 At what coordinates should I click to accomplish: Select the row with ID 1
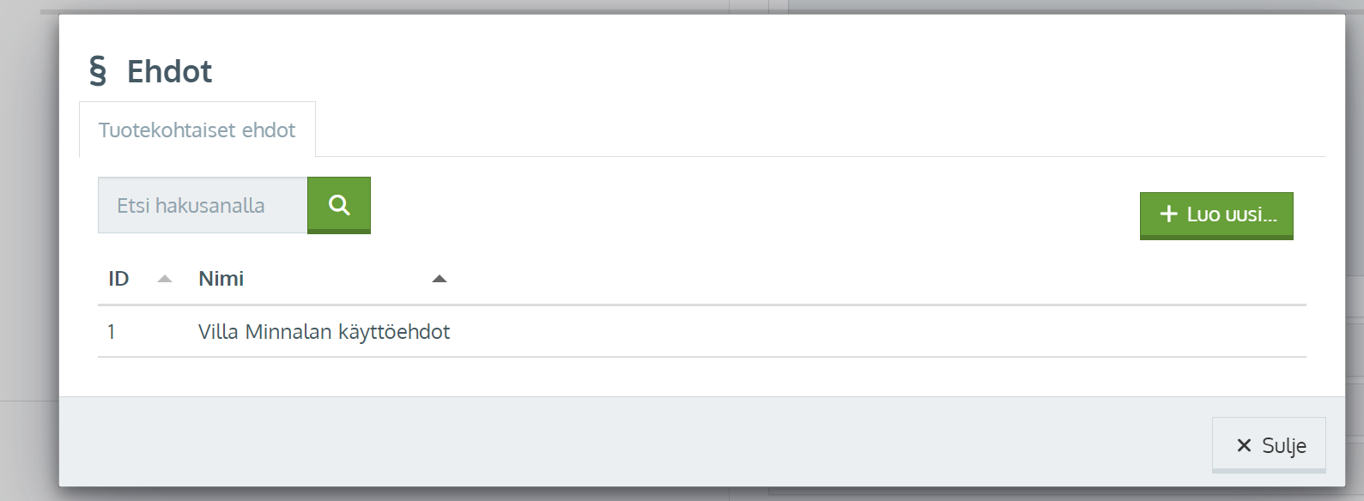pyautogui.click(x=702, y=332)
